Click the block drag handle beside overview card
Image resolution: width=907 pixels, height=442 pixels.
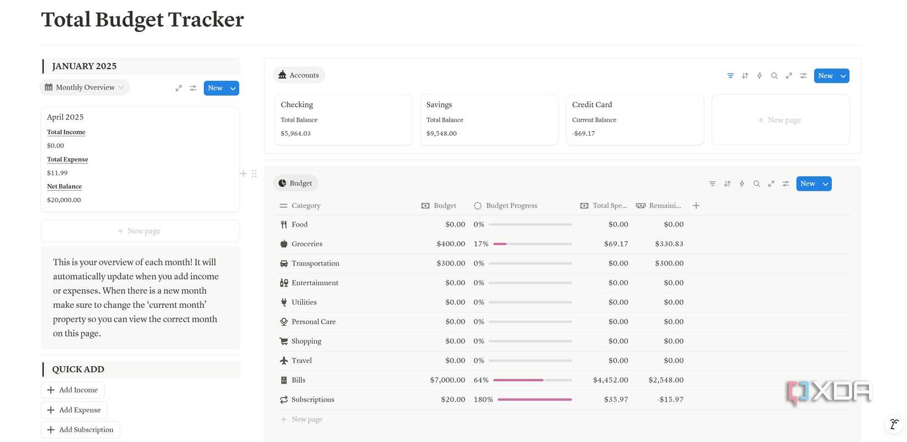[254, 174]
